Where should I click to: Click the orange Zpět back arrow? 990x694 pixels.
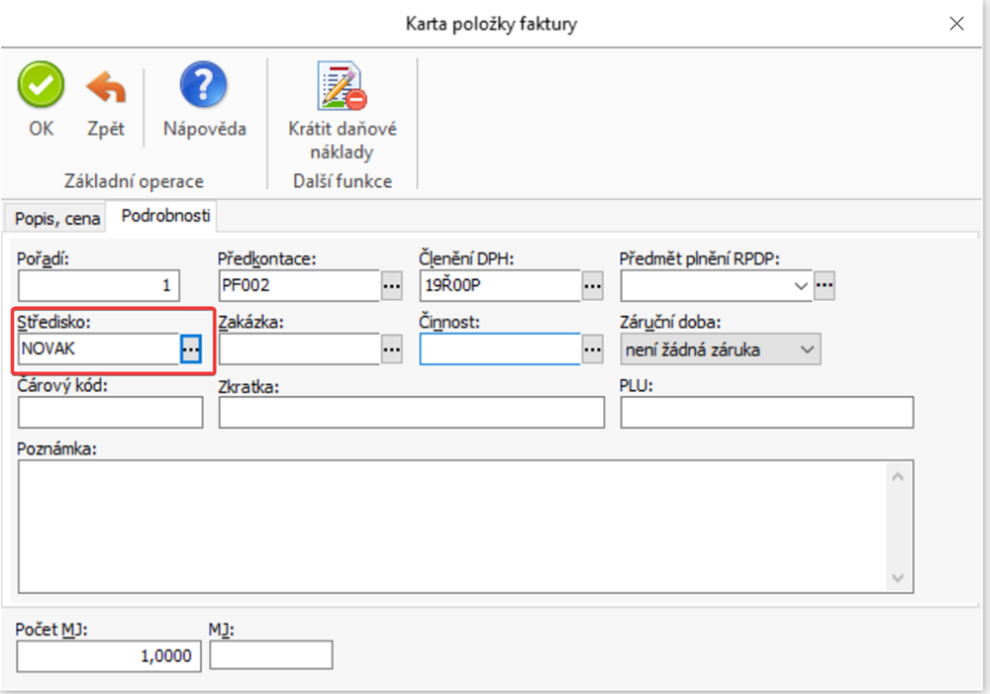pos(105,88)
